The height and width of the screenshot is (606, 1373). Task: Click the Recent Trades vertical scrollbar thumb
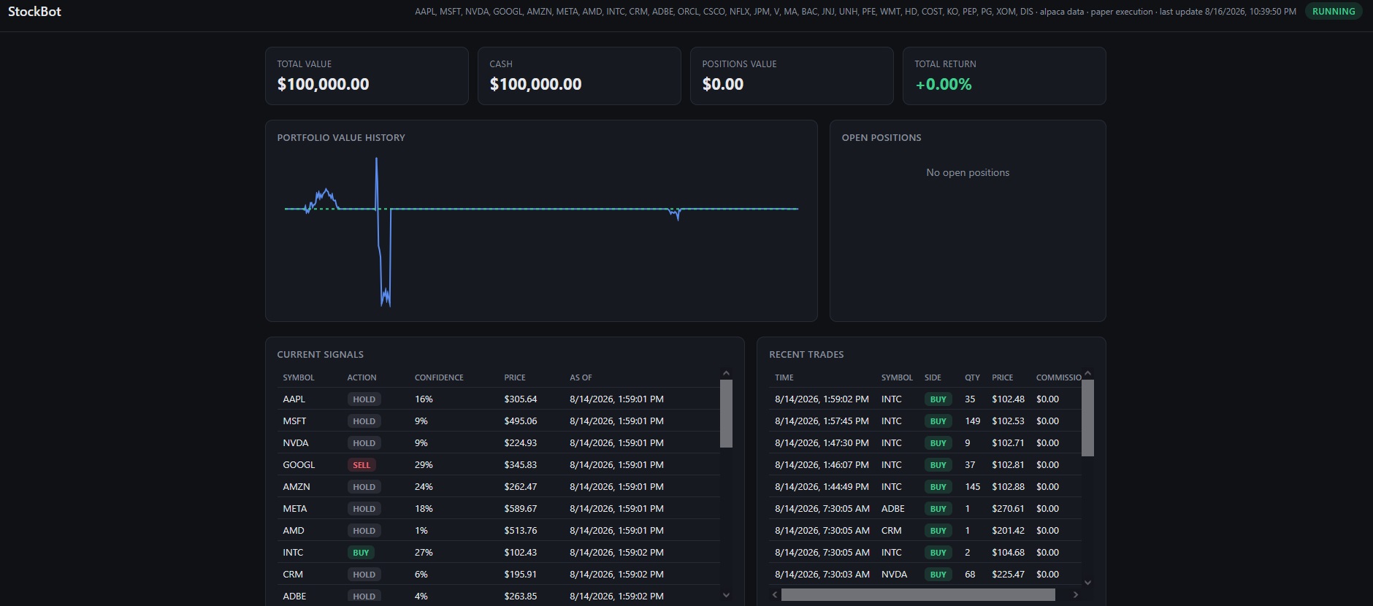pos(1087,418)
